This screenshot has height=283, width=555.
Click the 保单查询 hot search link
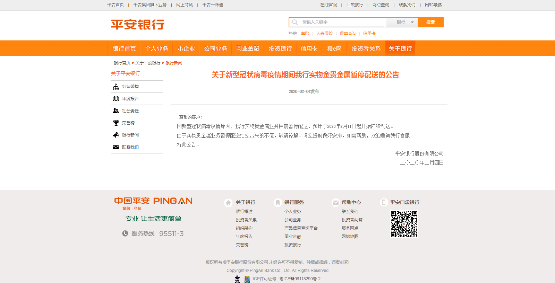click(x=348, y=34)
